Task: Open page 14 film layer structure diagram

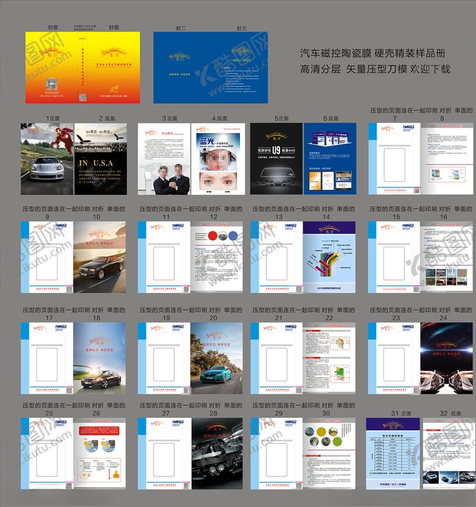Action: click(x=330, y=257)
